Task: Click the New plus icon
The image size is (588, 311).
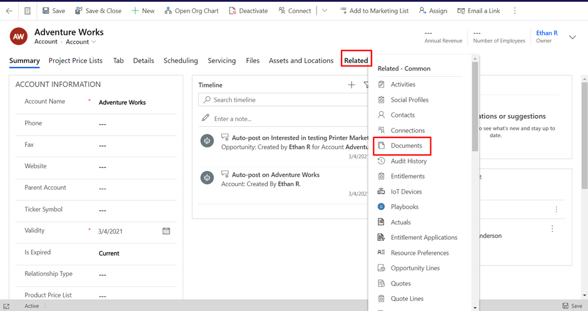Action: [x=135, y=11]
